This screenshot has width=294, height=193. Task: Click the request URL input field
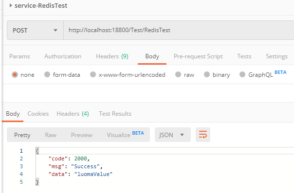coord(179,30)
